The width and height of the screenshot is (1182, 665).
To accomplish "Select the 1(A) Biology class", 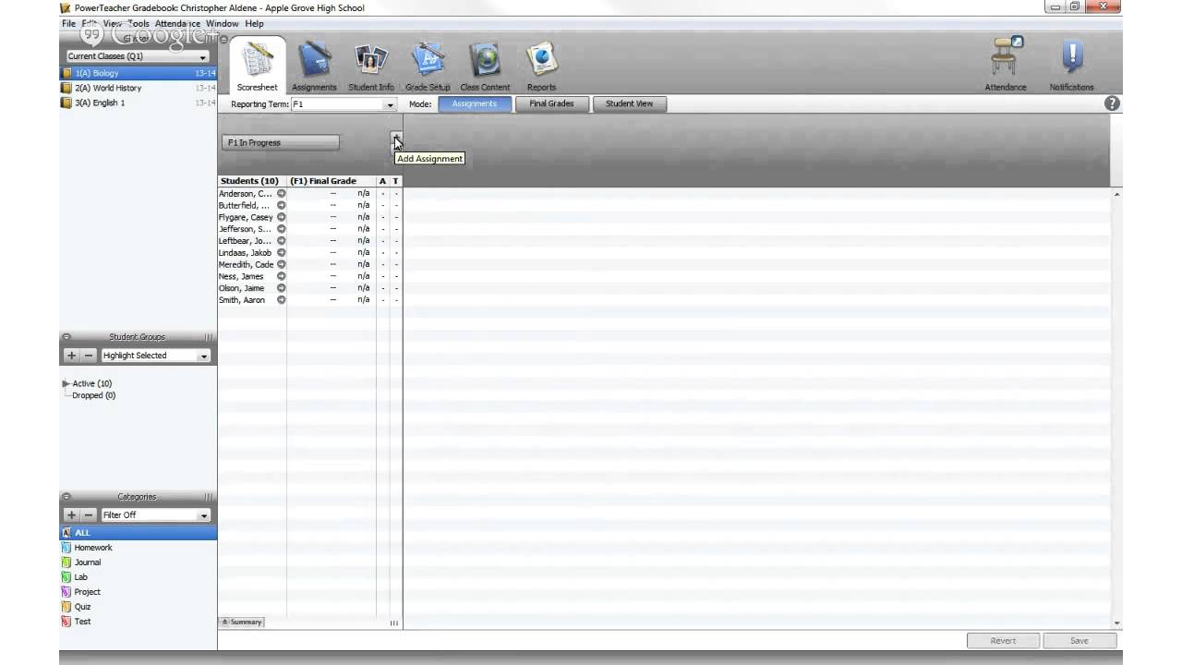I will tap(139, 73).
